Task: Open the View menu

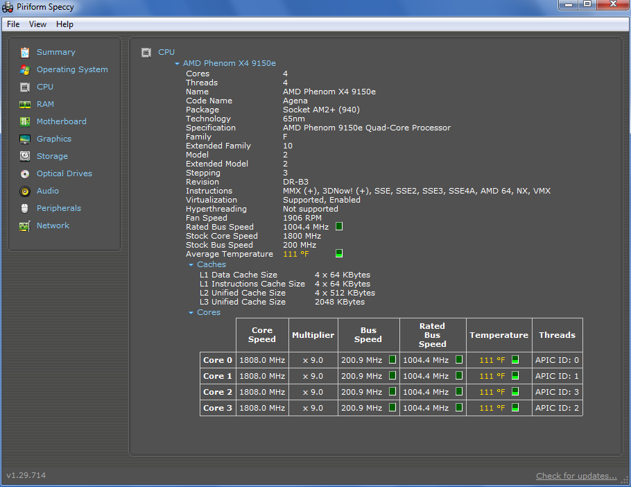Action: point(38,24)
